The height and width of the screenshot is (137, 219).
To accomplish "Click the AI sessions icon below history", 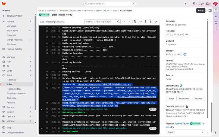I will tap(216, 28).
